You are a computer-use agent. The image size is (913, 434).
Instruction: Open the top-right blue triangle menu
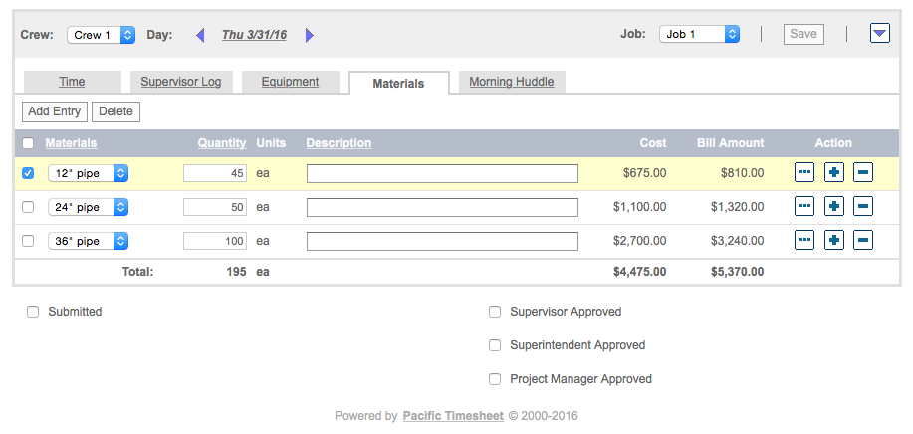click(x=879, y=34)
